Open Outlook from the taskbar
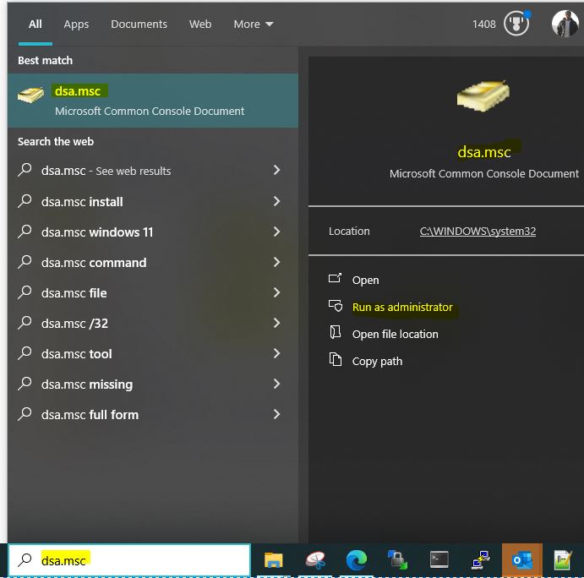The image size is (584, 578). 521,560
